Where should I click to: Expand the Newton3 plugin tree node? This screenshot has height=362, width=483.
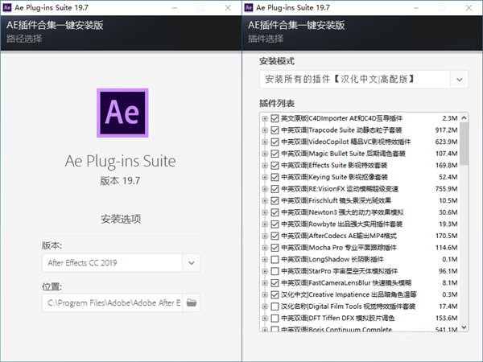pos(265,212)
